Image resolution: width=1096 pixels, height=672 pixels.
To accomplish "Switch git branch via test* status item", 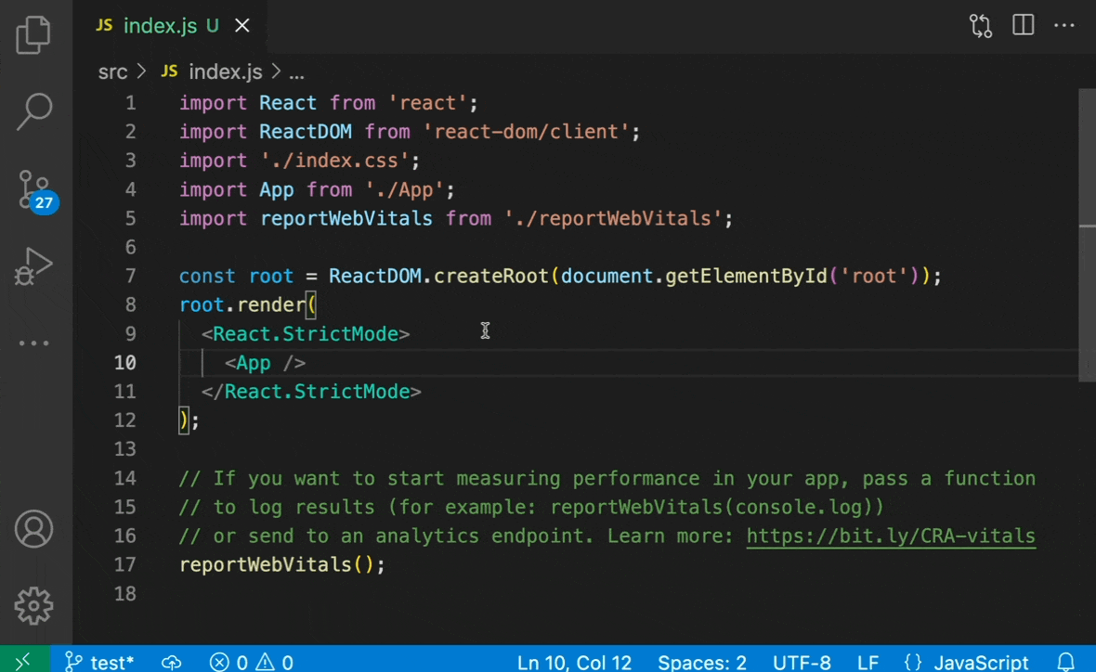I will coord(100,662).
